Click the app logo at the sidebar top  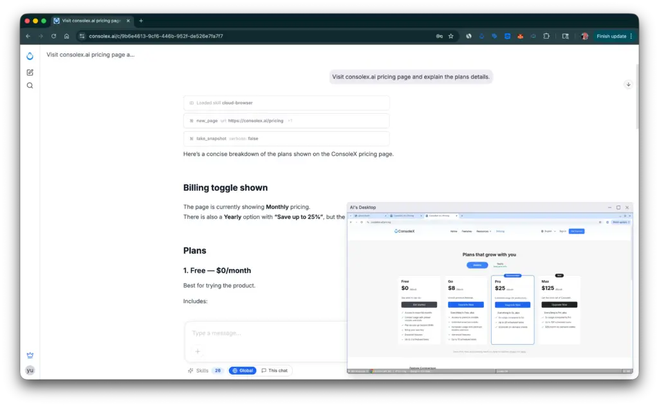point(30,56)
